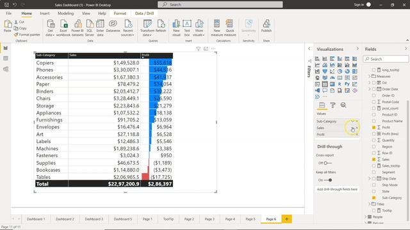Expand the Ship Date field hierarchy
Screen dimensions: 410x230
[370, 179]
